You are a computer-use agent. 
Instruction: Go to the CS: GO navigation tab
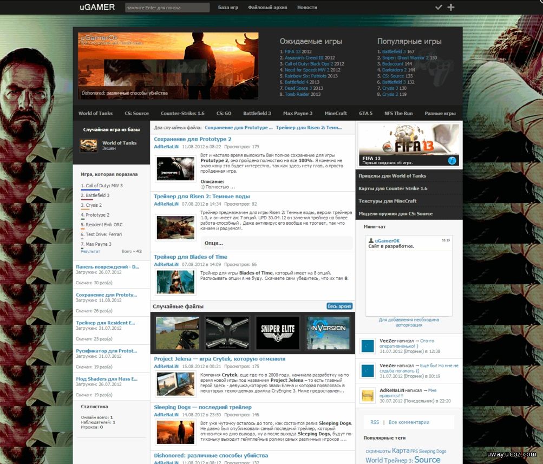[224, 113]
